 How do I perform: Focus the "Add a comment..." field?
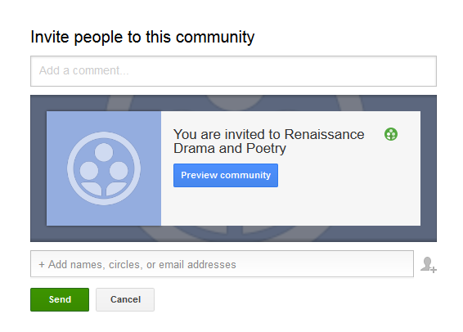[x=233, y=71]
